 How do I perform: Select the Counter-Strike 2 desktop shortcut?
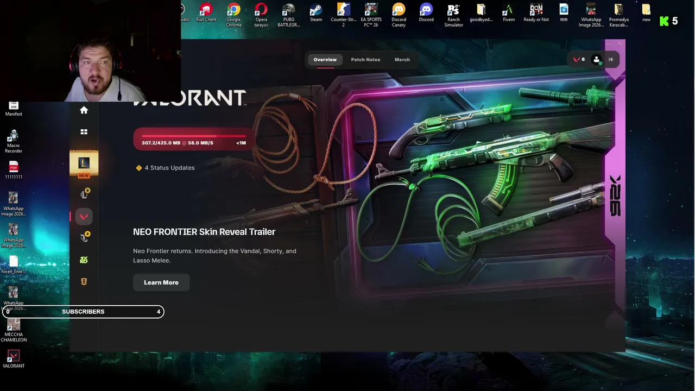(x=343, y=15)
